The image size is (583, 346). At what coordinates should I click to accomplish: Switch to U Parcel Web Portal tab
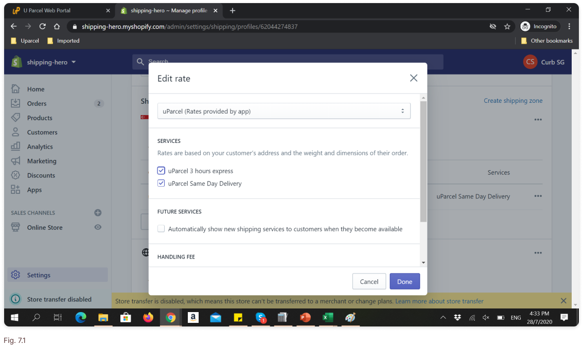pos(61,10)
